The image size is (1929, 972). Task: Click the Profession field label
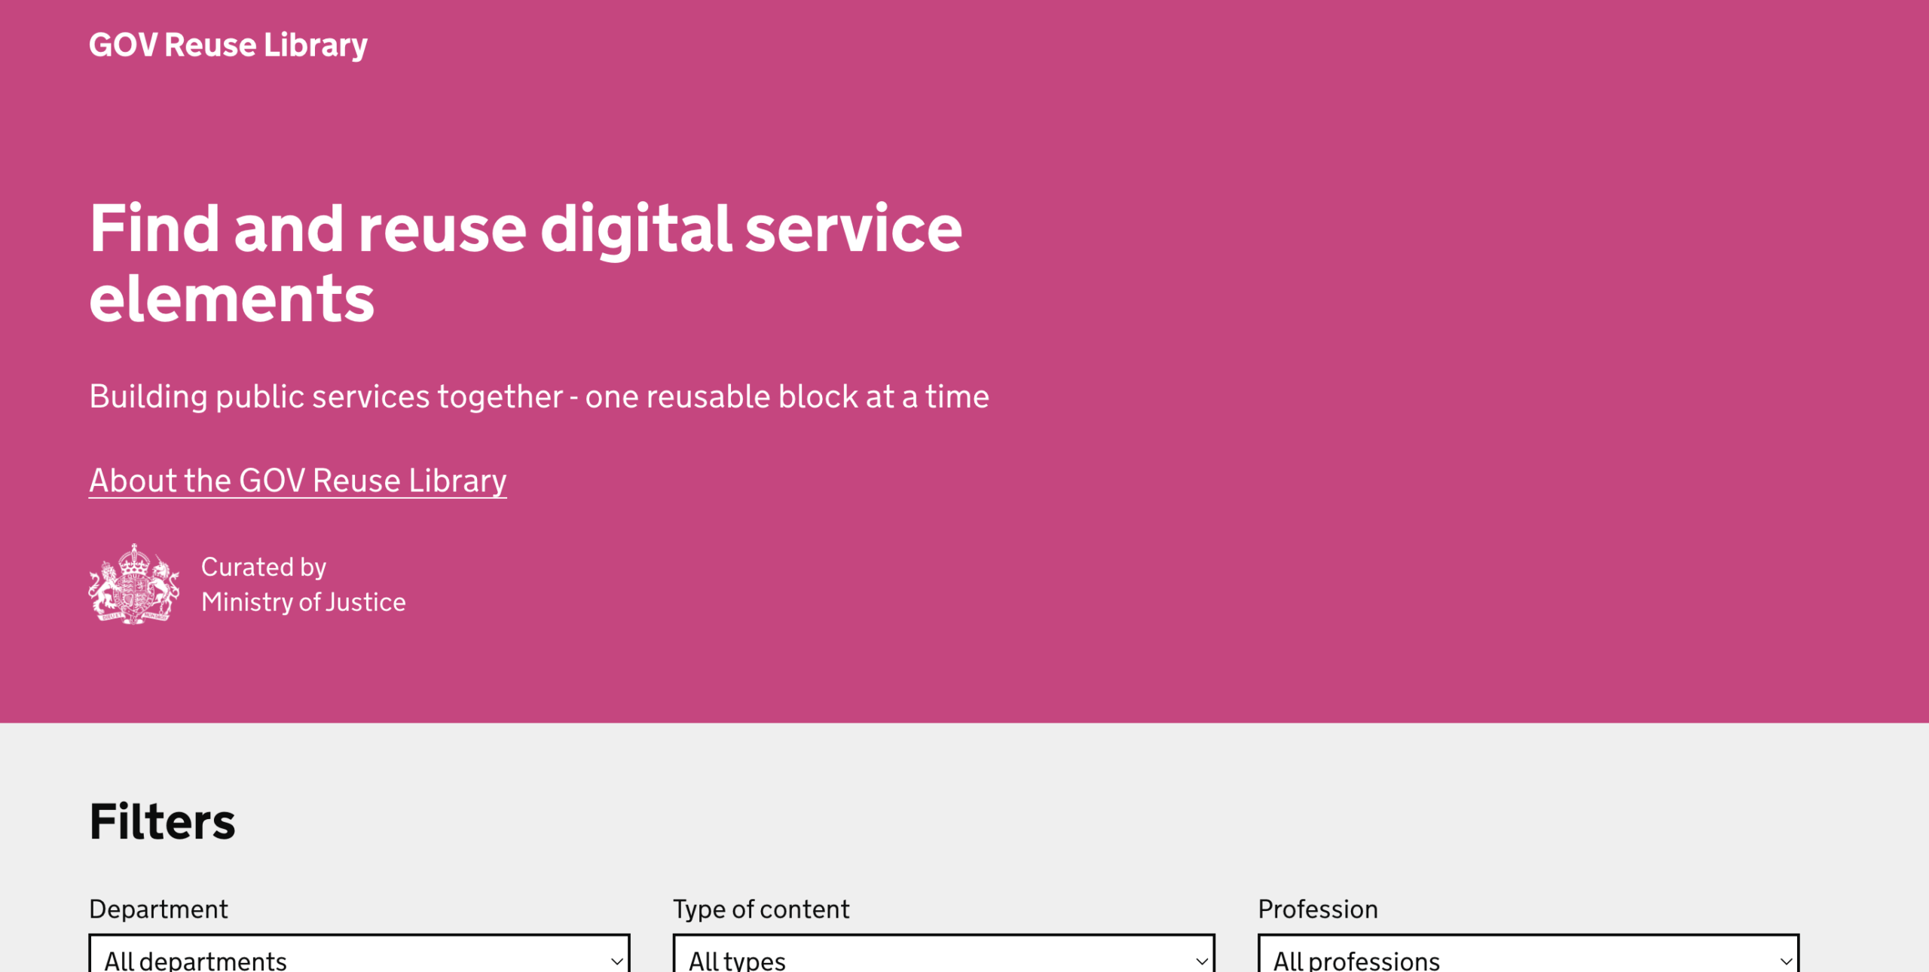[1318, 909]
